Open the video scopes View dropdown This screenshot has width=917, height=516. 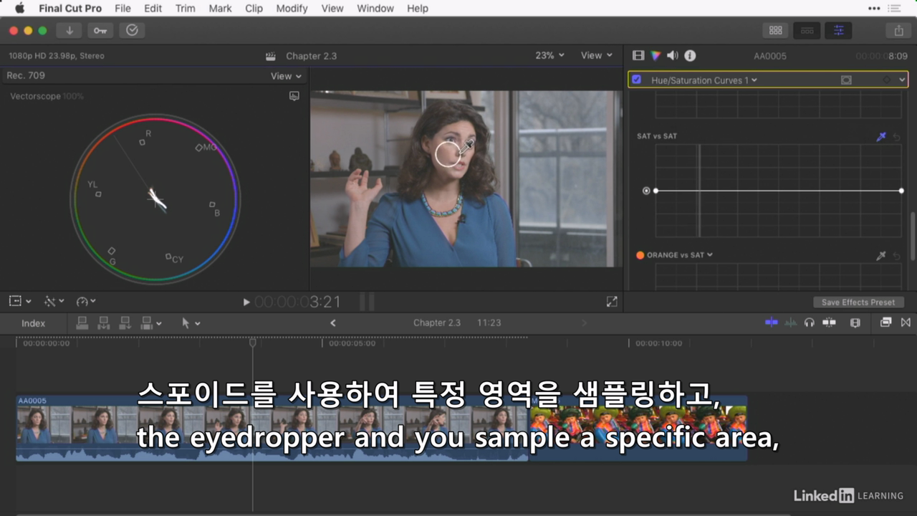(x=286, y=76)
